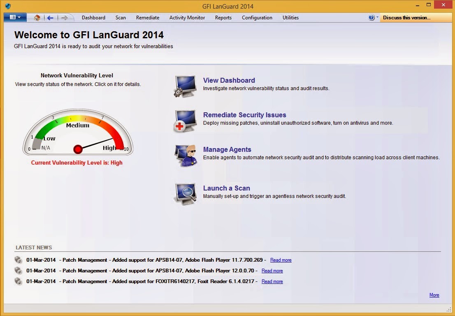
Task: Open the Reports tab
Action: 223,18
